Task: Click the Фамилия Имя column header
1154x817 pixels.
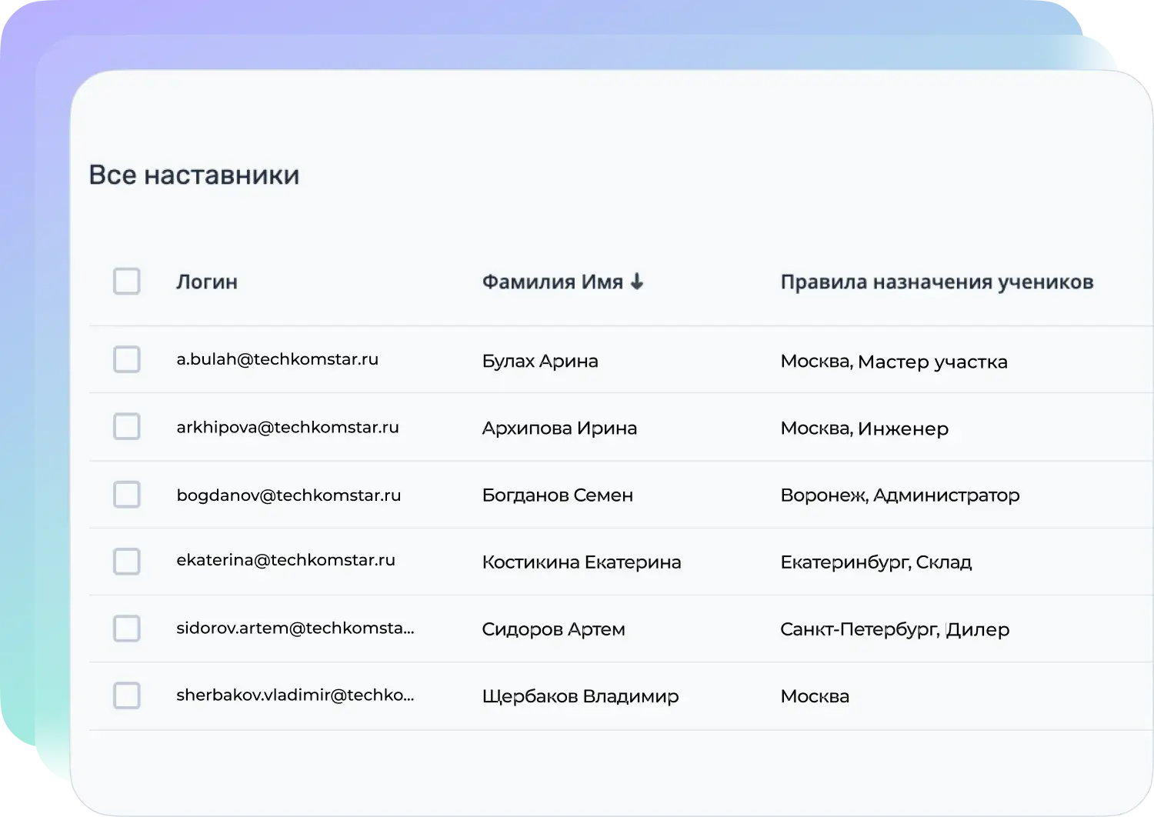Action: 552,282
